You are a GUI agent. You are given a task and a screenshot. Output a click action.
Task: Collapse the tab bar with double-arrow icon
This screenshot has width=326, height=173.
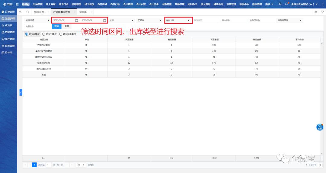point(20,12)
